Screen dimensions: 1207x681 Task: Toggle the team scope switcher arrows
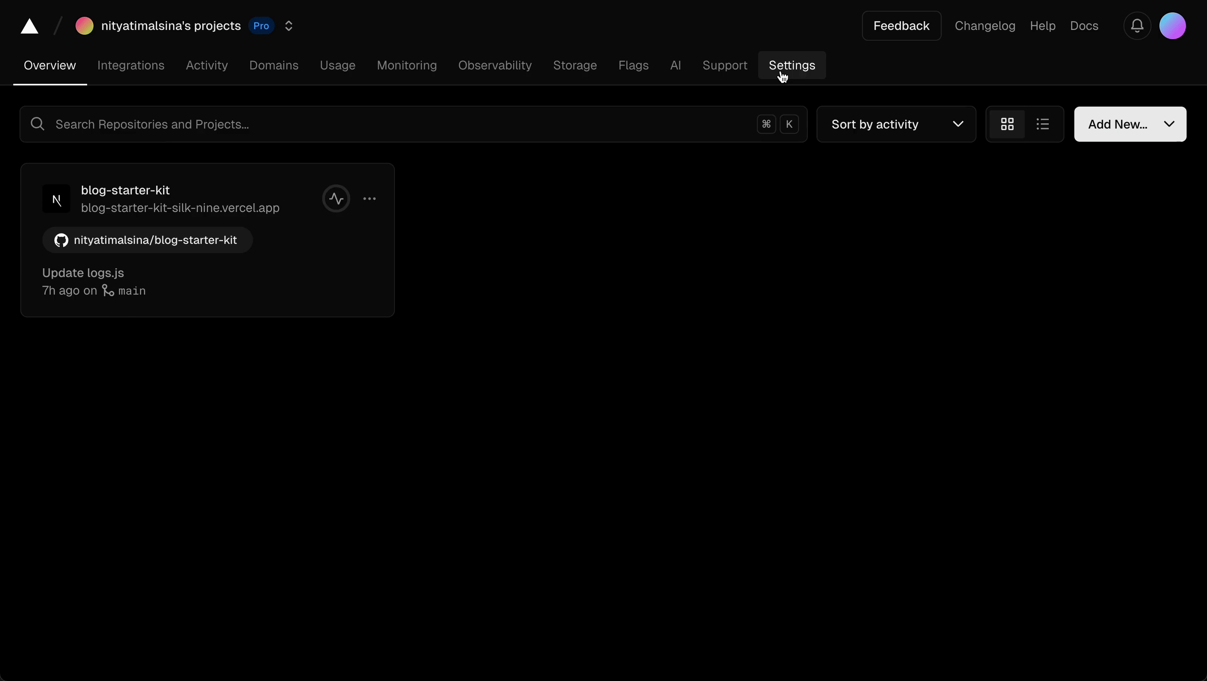(x=289, y=26)
